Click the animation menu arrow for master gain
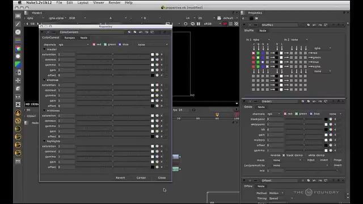This screenshot has width=363, height=204. point(162,70)
